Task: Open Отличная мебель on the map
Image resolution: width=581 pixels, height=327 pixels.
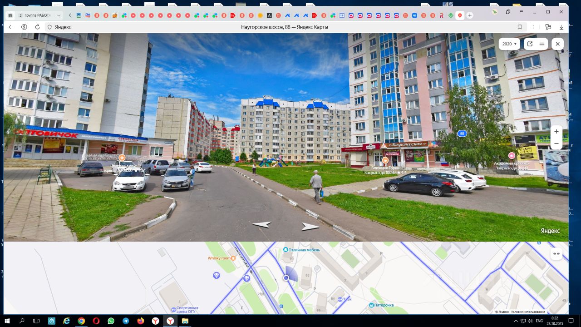Action: click(302, 250)
